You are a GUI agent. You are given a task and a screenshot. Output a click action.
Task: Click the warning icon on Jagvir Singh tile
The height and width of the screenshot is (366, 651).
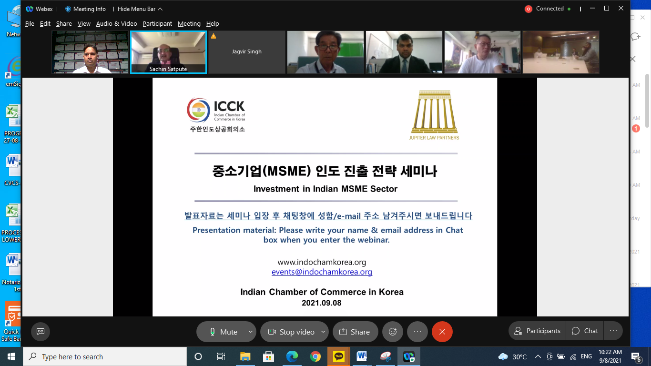tap(214, 36)
